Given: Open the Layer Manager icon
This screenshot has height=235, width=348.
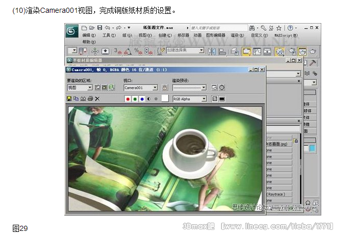Looking at the screenshot, I should [x=234, y=52].
